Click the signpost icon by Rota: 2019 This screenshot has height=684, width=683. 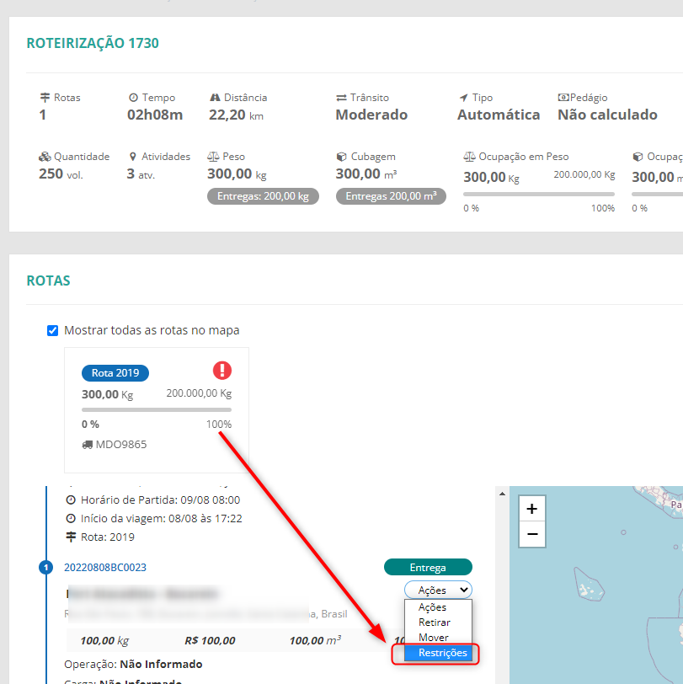(71, 537)
